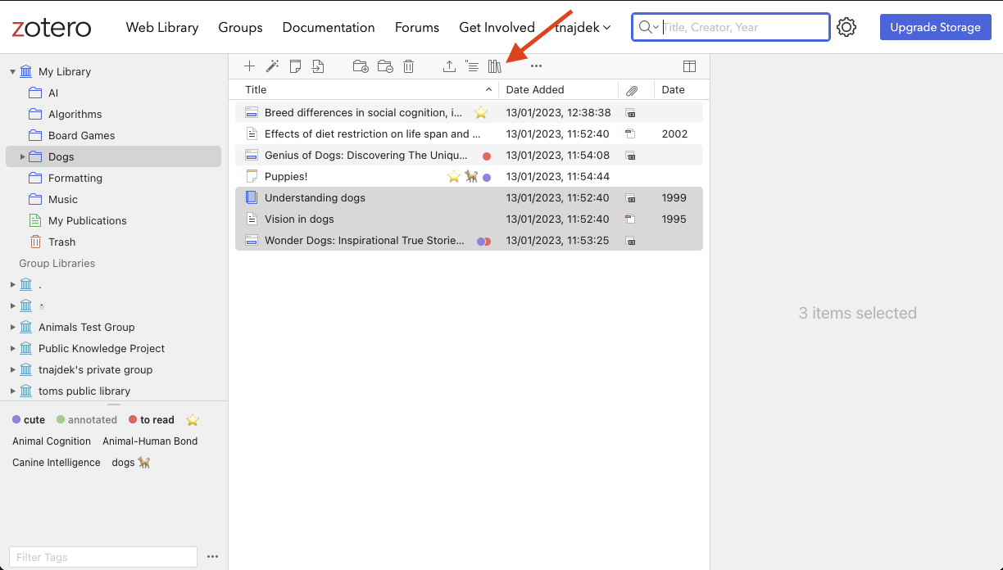Click the 1999 date cell
1003x570 pixels.
point(674,198)
